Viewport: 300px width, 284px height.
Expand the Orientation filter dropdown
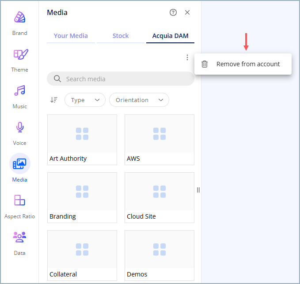tap(139, 100)
